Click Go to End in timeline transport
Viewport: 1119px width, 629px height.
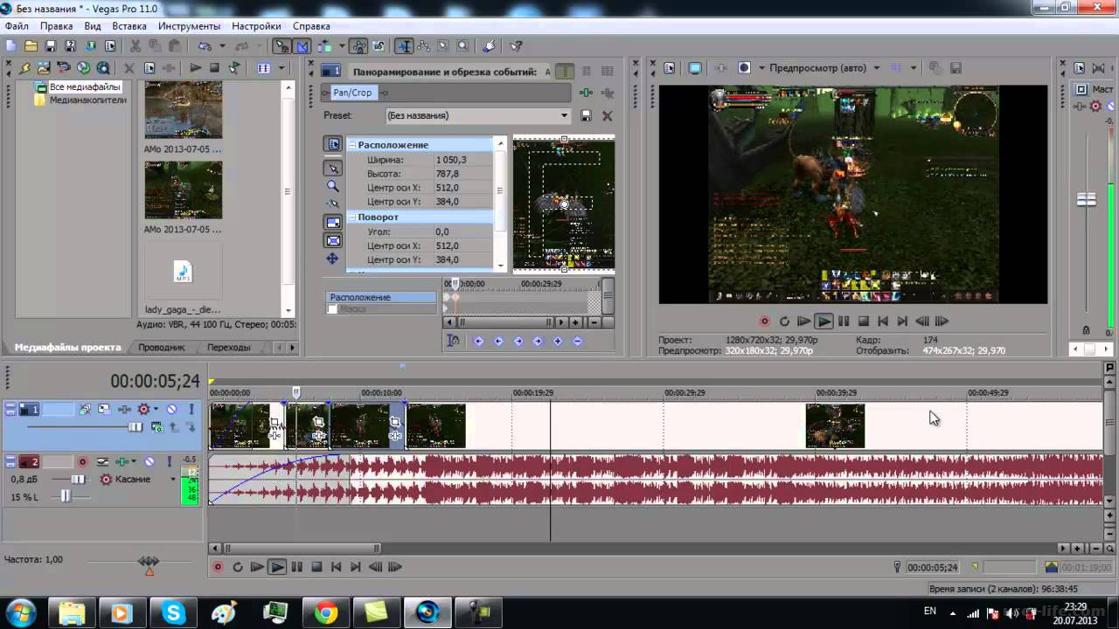(x=355, y=567)
